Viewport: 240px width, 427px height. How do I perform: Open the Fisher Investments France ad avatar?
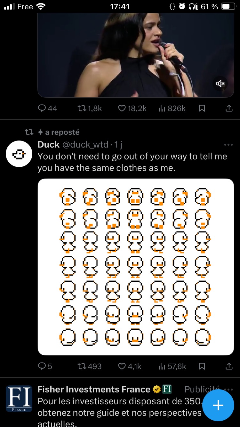pos(19,399)
